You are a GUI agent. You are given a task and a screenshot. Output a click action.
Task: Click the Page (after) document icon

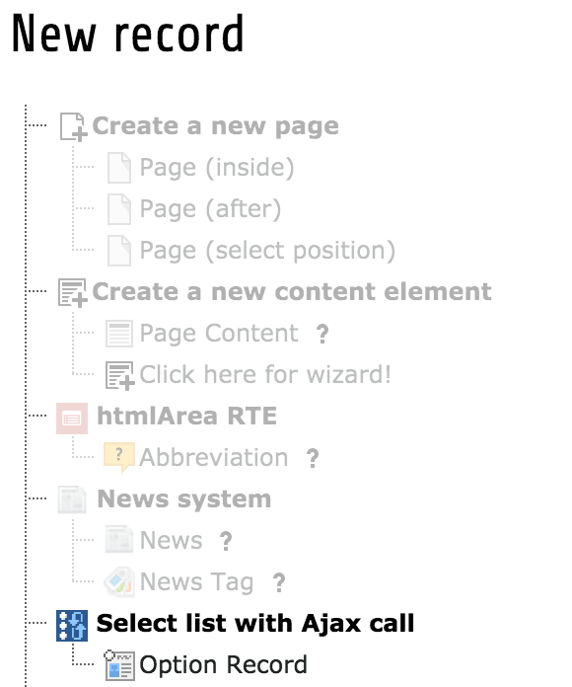point(119,209)
